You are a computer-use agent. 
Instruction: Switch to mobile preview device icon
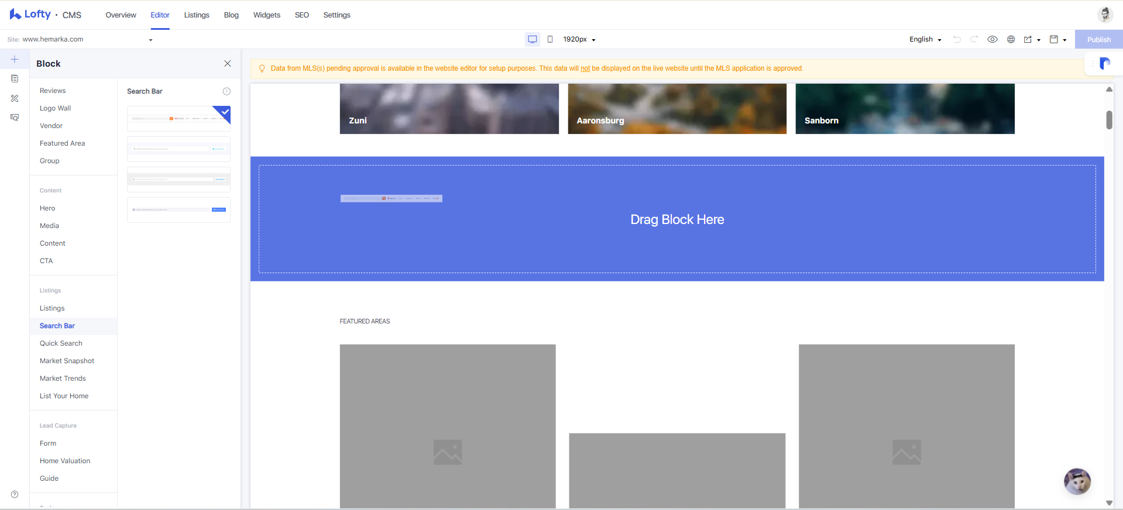pyautogui.click(x=550, y=39)
